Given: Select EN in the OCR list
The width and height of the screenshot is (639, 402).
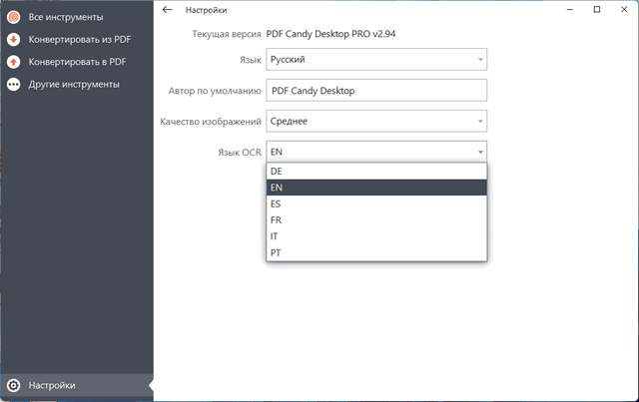Looking at the screenshot, I should pos(376,188).
